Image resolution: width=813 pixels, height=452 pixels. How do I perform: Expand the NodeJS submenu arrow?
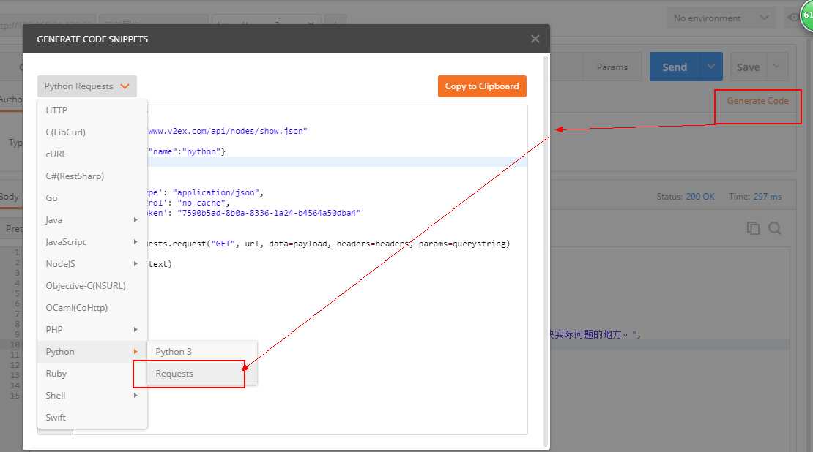pyautogui.click(x=135, y=263)
